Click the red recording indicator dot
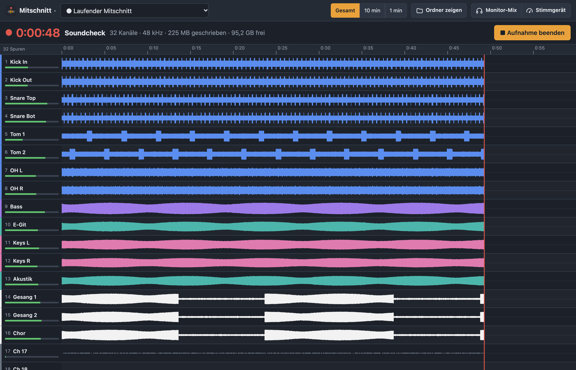Screen dimensions: 576x370 click(x=9, y=33)
